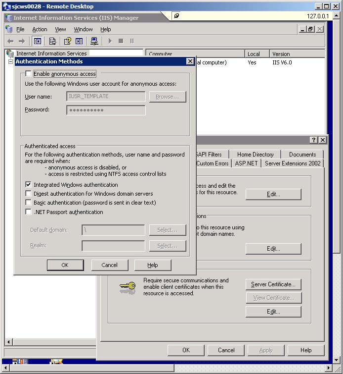Open the Action menu

(40, 30)
